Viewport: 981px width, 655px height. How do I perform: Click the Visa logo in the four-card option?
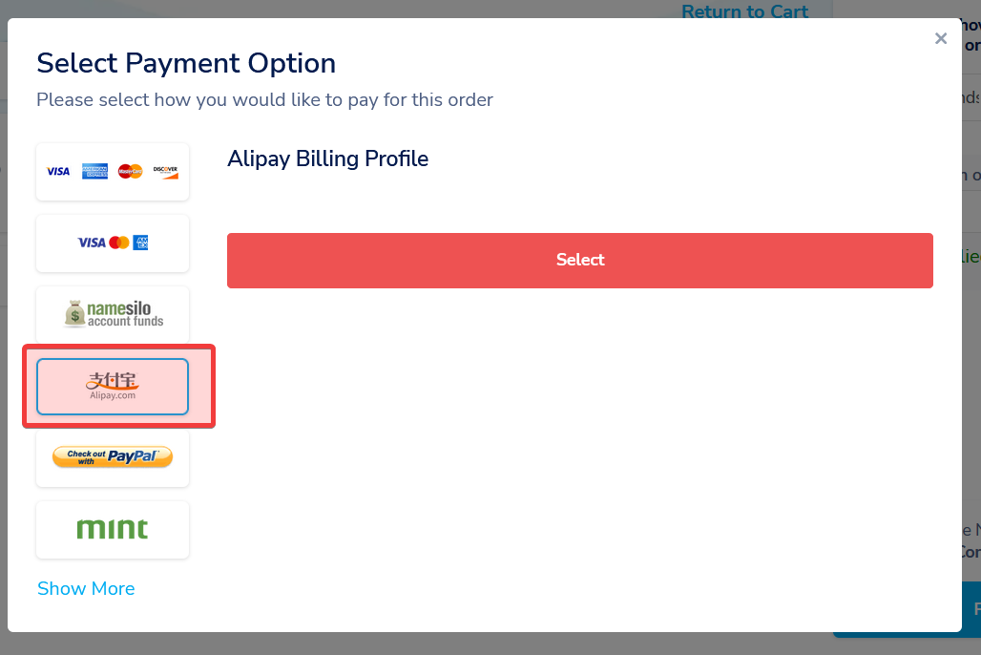pos(58,172)
